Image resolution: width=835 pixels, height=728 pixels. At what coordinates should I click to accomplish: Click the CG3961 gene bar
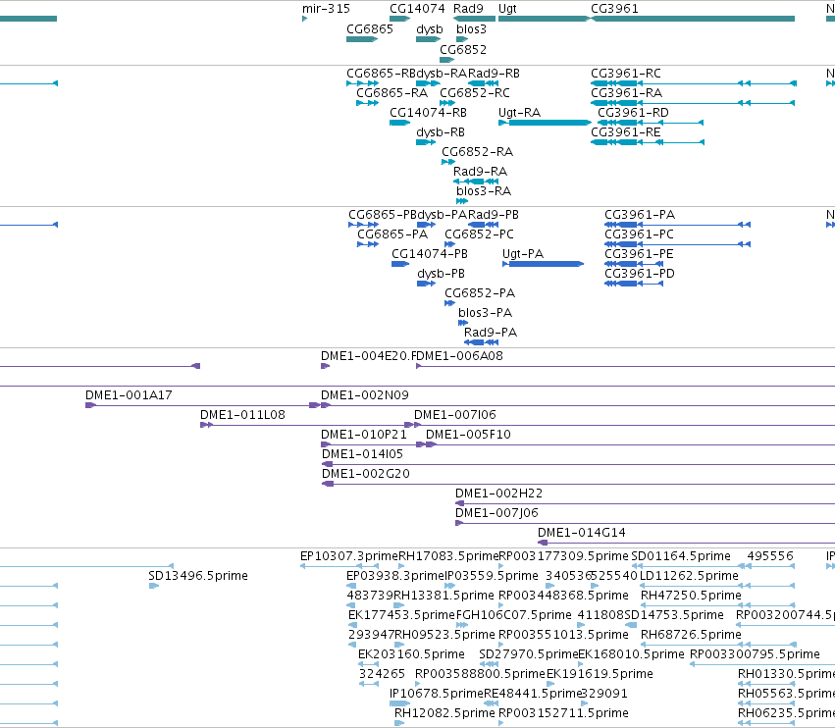click(693, 19)
